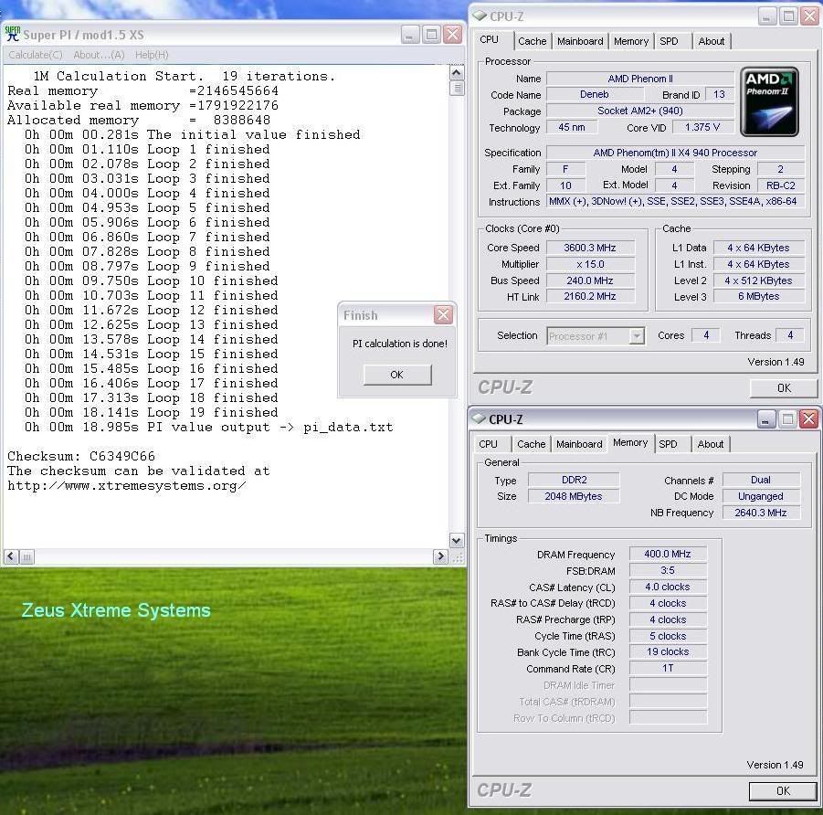Switch to Memory tab in top CPU-Z window
The width and height of the screenshot is (823, 815).
[x=631, y=41]
